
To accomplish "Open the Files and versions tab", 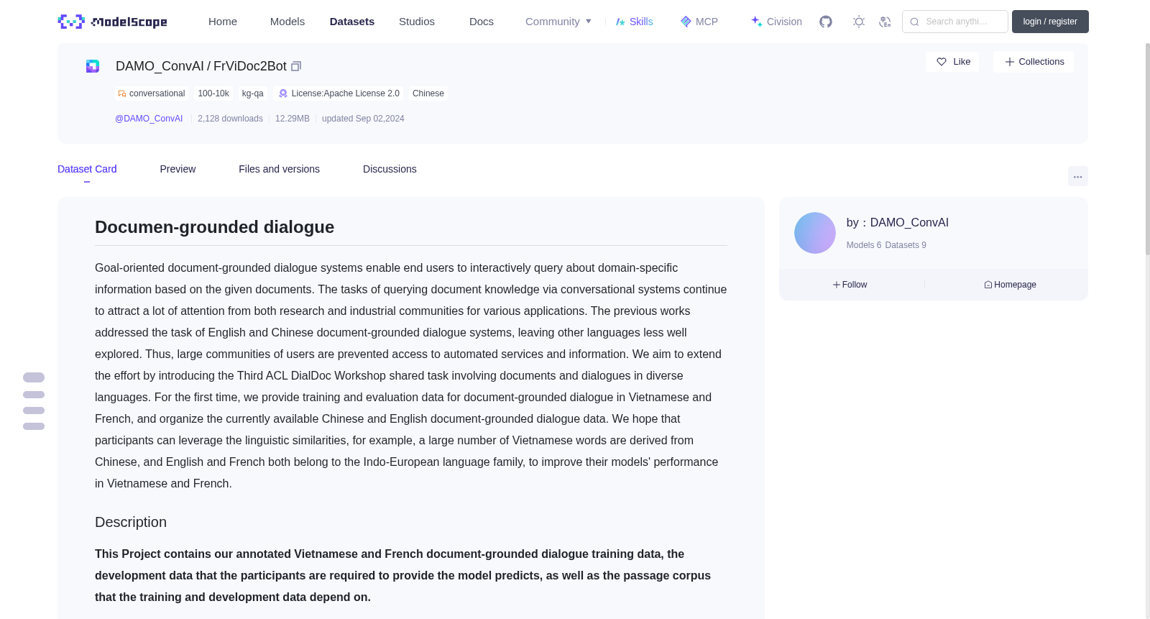I will [x=279, y=169].
